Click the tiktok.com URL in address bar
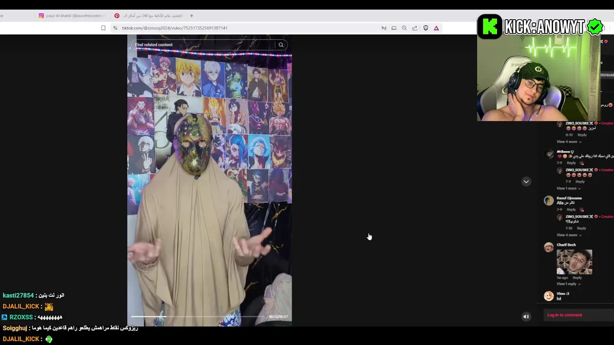Viewport: 614px width, 345px height. point(175,28)
